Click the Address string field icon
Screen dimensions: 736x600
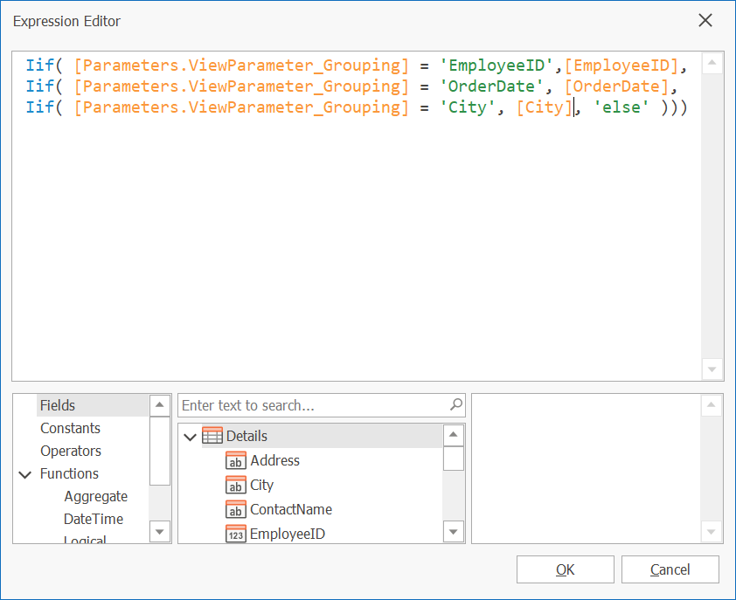(x=236, y=460)
